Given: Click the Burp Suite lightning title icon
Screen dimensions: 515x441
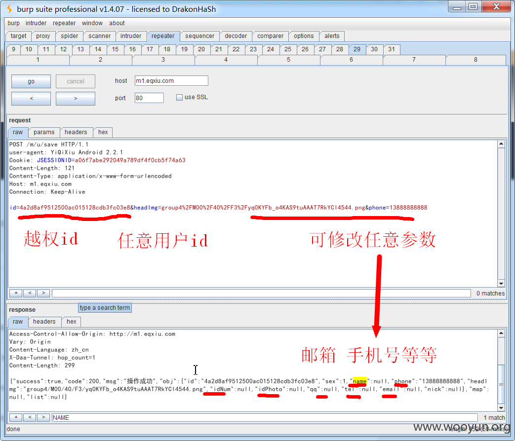Looking at the screenshot, I should [10, 9].
